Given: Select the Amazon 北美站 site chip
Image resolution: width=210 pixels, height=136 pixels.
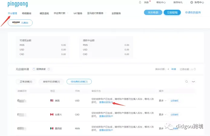Looking at the screenshot, I should click(20, 23).
